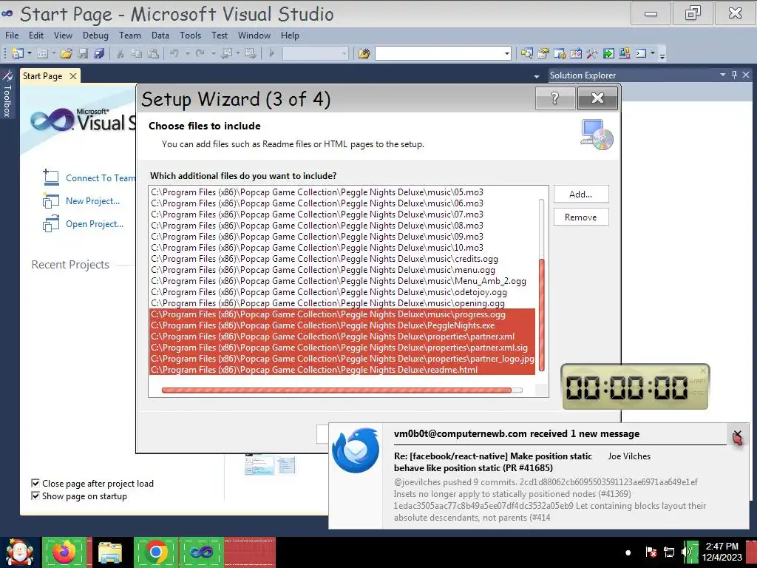757x568 pixels.
Task: Open the Solution Configurations combo box
Action: tap(315, 53)
